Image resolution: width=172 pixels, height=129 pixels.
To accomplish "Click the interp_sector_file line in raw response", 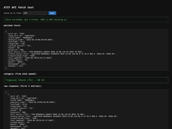I will 64,116.
